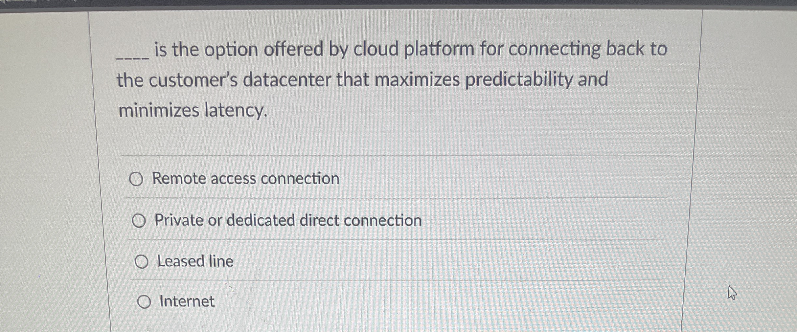Click the Remote access connection answer text

(245, 178)
